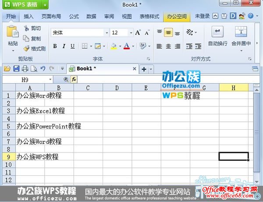263x202 pixels.
Task: Click the print icon
Action: point(25,69)
